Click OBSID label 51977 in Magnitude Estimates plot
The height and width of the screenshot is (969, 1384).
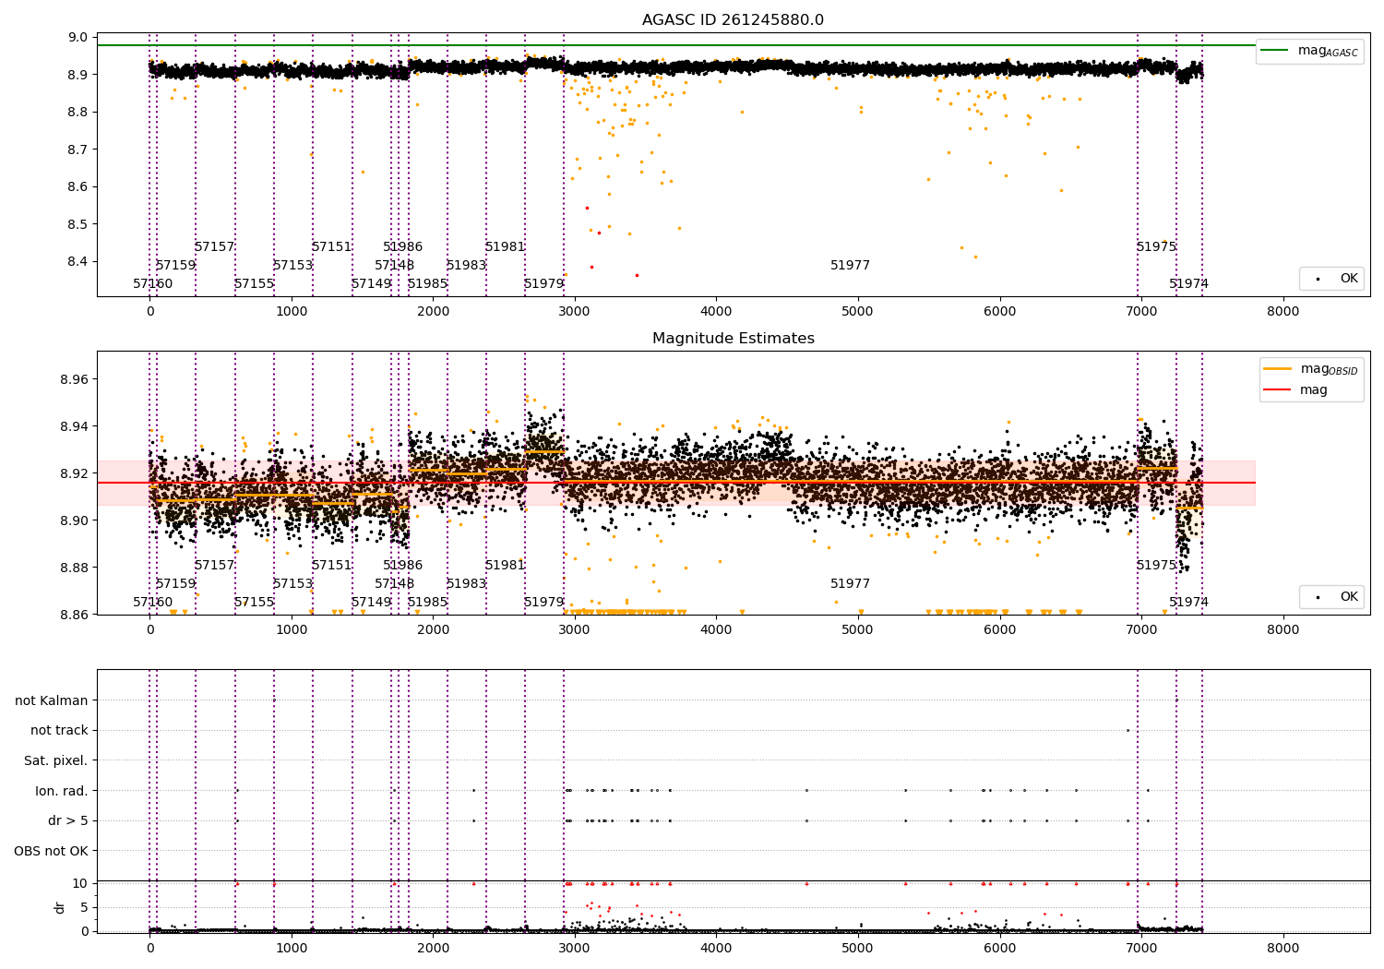coord(850,583)
